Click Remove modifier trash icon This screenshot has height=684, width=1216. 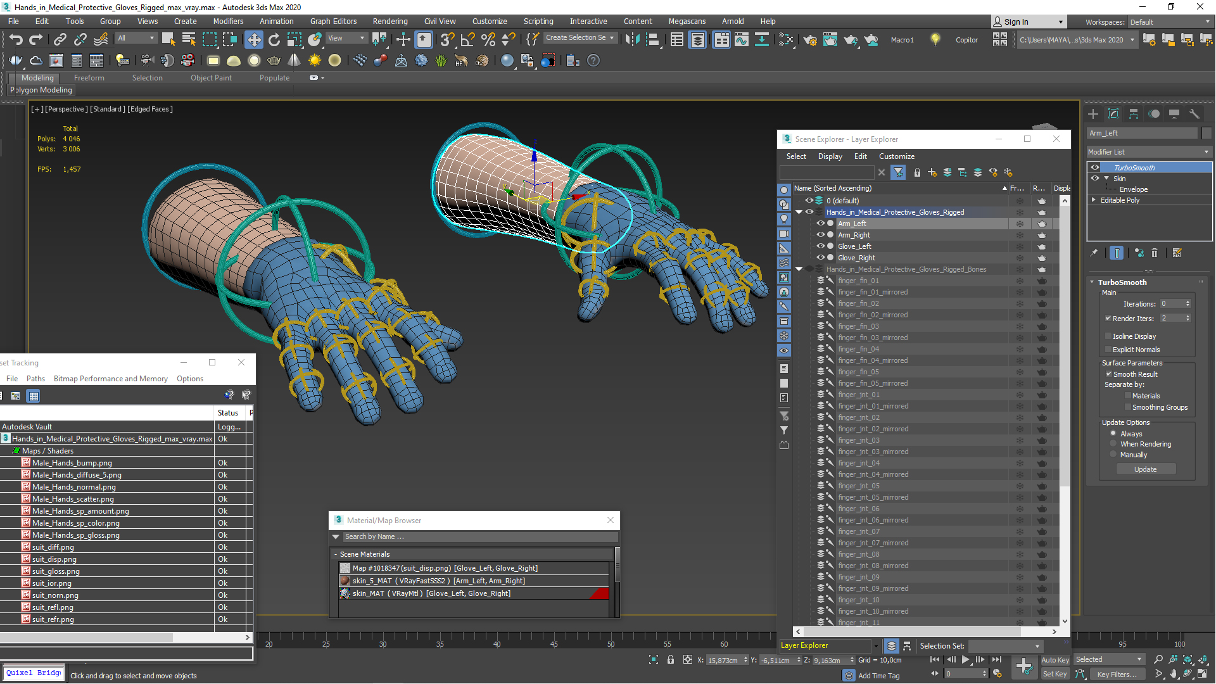1155,253
